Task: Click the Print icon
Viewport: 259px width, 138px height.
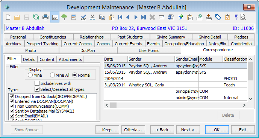Action: pos(45,17)
